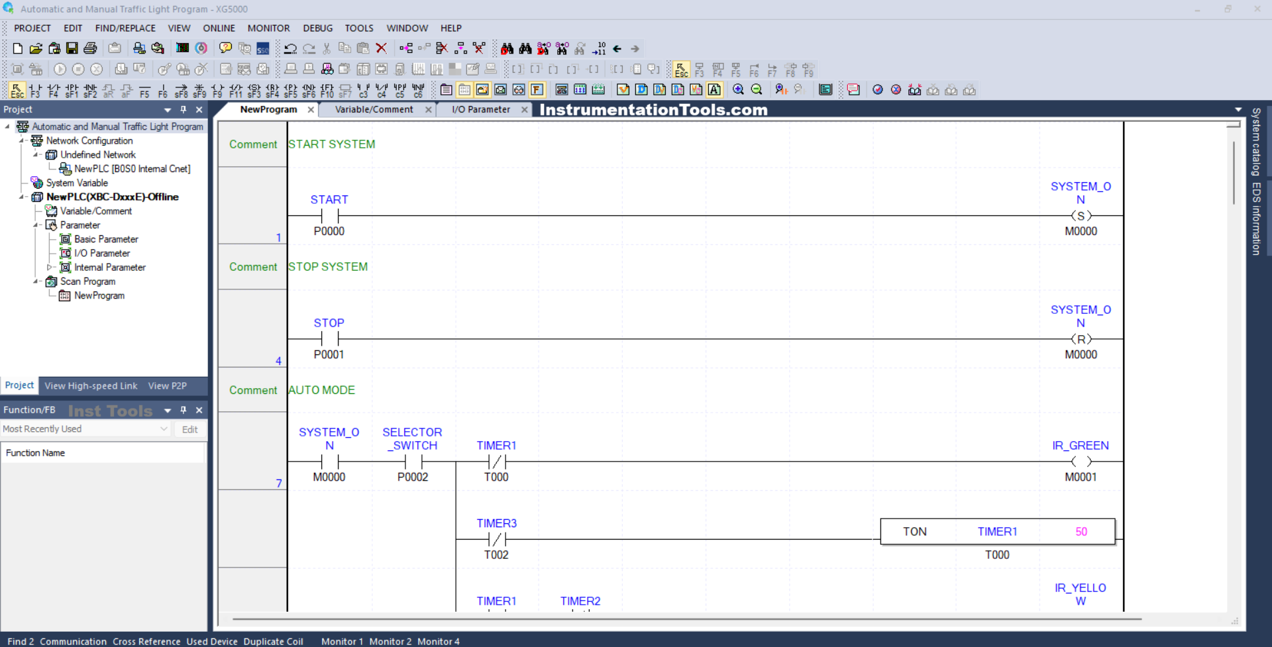1272x647 pixels.
Task: Insert Set coil sF3
Action: (254, 91)
